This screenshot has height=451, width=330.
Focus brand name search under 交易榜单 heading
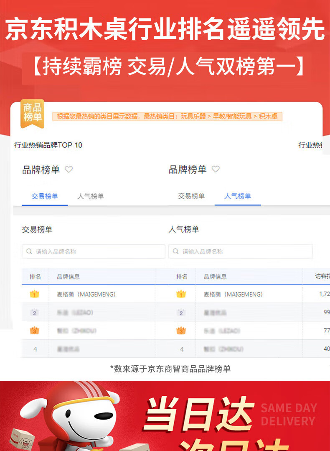[94, 251]
